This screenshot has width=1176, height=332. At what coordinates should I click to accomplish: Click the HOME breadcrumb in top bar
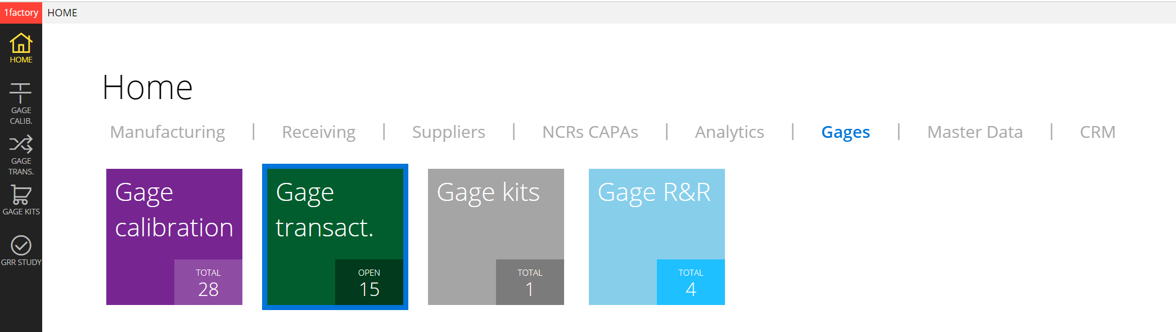pyautogui.click(x=62, y=12)
